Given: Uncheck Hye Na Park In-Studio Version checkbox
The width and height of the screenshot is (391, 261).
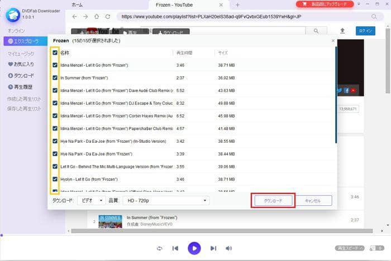Looking at the screenshot, I should click(55, 142).
